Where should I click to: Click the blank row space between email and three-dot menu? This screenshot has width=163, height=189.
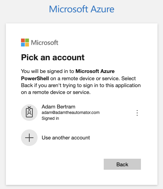point(117,113)
